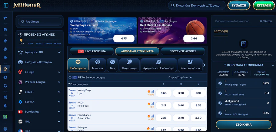Expand the Premier League section
This screenshot has height=132, width=276.
59,82
